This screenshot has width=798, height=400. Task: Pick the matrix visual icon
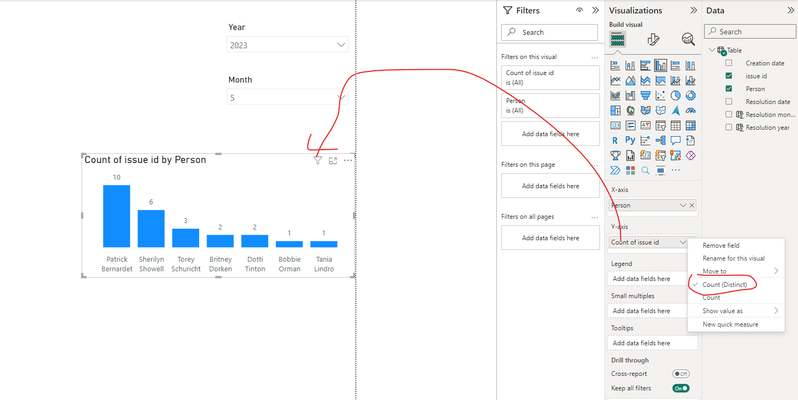tap(691, 125)
